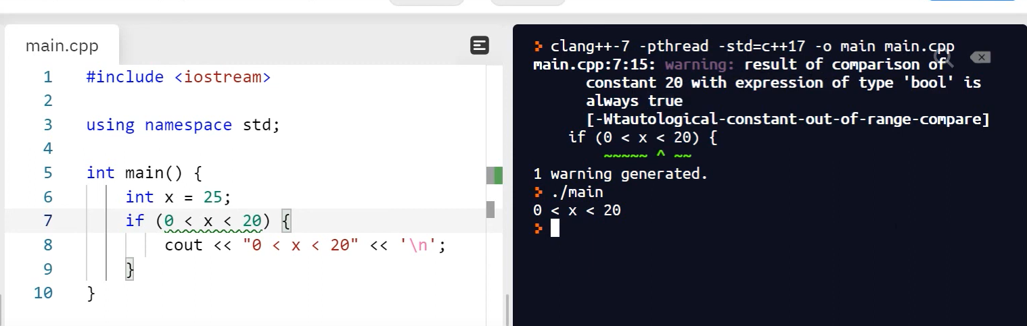Click the highlighted closing brace on line 9
Screen dimensions: 1027x326
pyautogui.click(x=130, y=269)
